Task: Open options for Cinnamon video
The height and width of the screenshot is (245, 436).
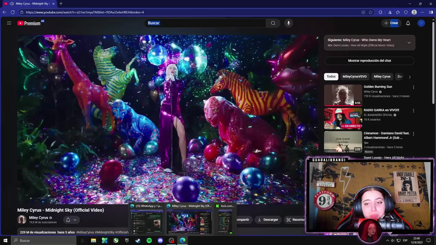Action: pyautogui.click(x=414, y=134)
